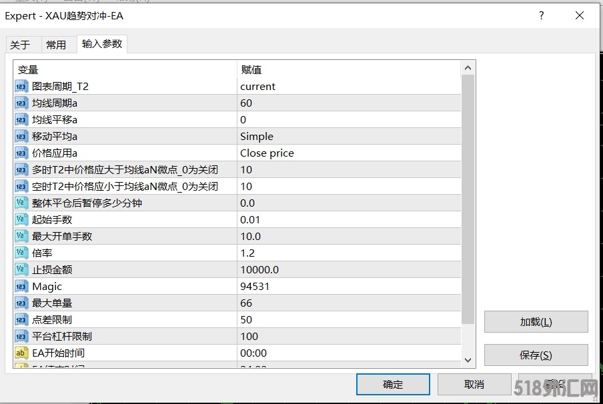Image resolution: width=603 pixels, height=404 pixels.
Task: Switch to the 关于 tab
Action: click(20, 45)
